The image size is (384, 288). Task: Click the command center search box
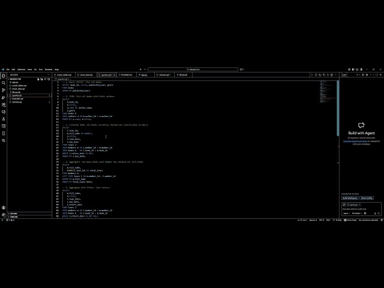point(193,70)
